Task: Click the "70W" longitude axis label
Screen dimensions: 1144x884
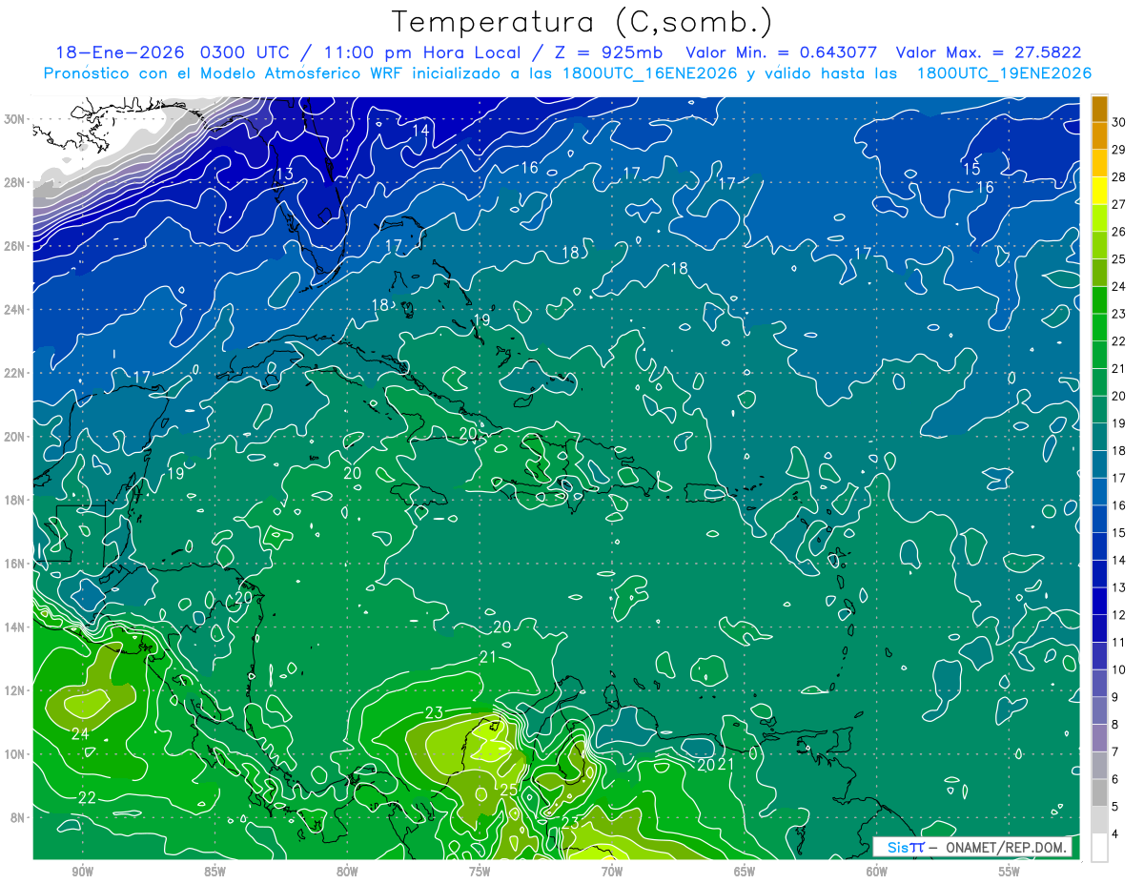Action: (612, 872)
